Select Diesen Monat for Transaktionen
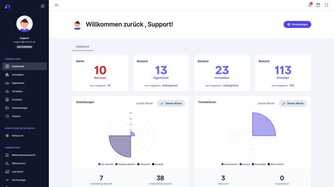The image size is (334, 187). click(293, 104)
